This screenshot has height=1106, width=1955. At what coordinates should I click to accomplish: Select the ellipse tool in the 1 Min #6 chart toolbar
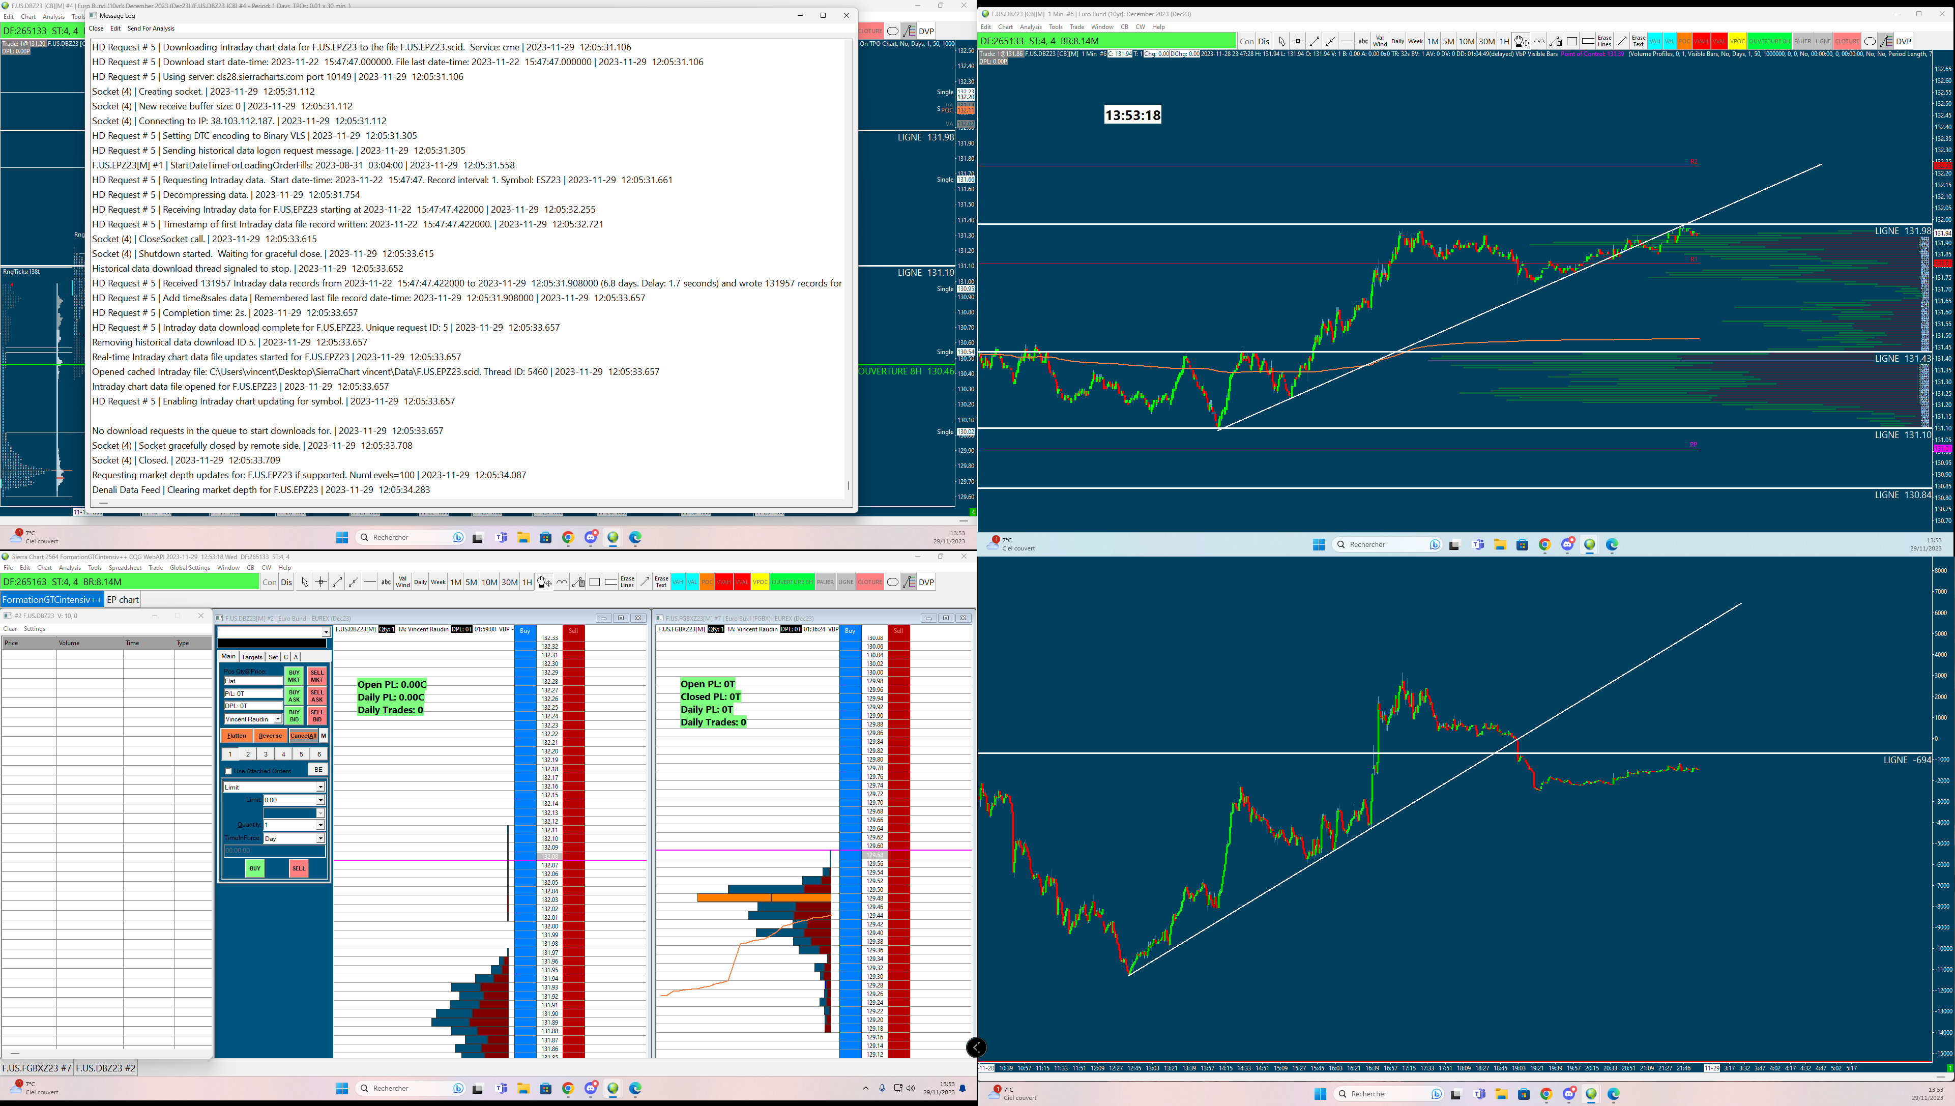pos(1870,42)
